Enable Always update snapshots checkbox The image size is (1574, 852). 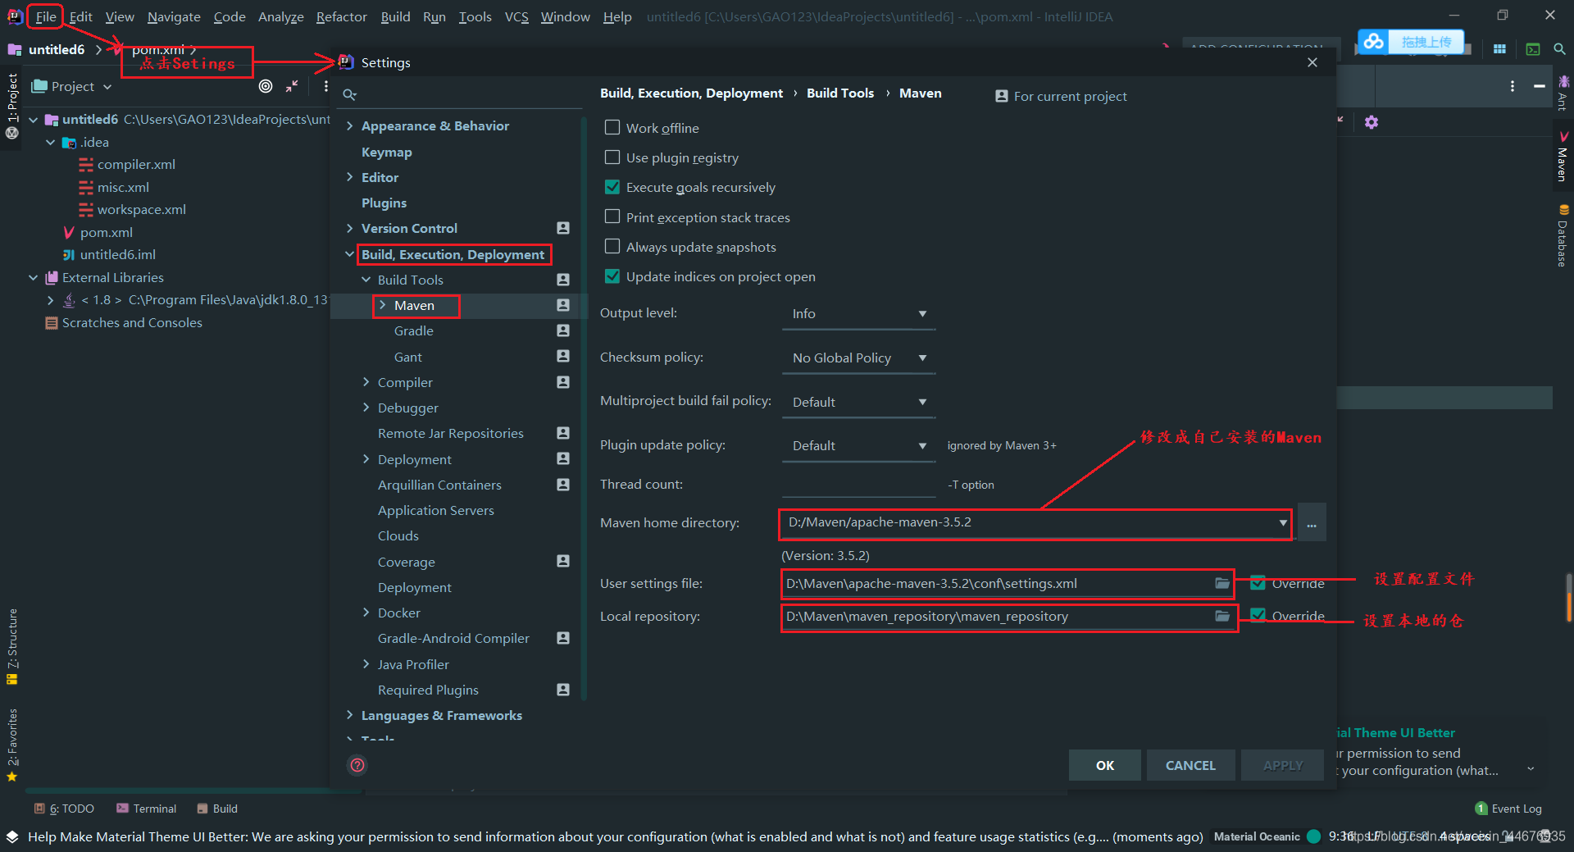pos(612,247)
